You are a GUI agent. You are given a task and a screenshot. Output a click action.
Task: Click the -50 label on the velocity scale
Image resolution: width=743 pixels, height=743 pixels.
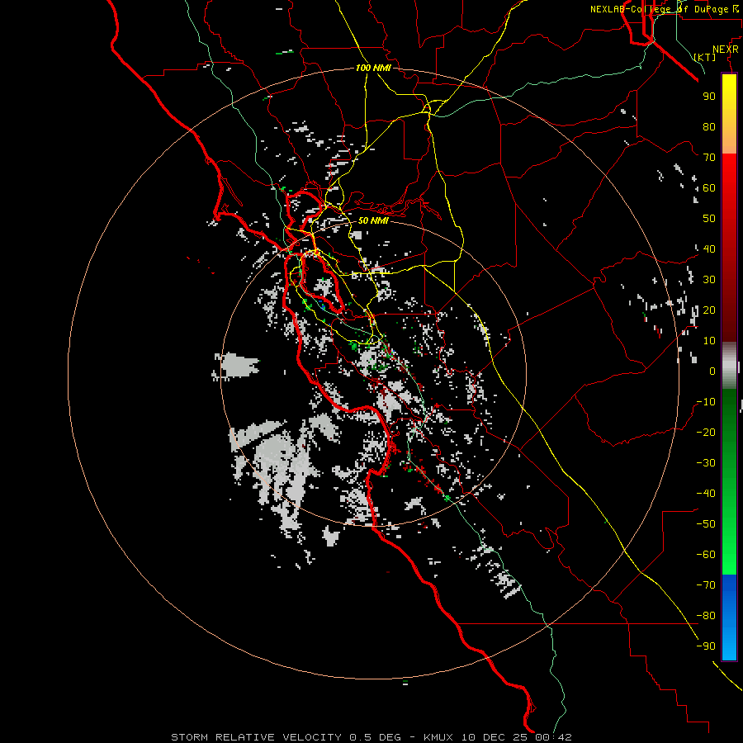(706, 524)
